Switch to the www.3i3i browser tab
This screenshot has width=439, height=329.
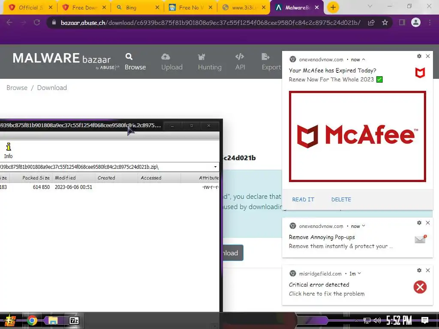[x=243, y=8]
